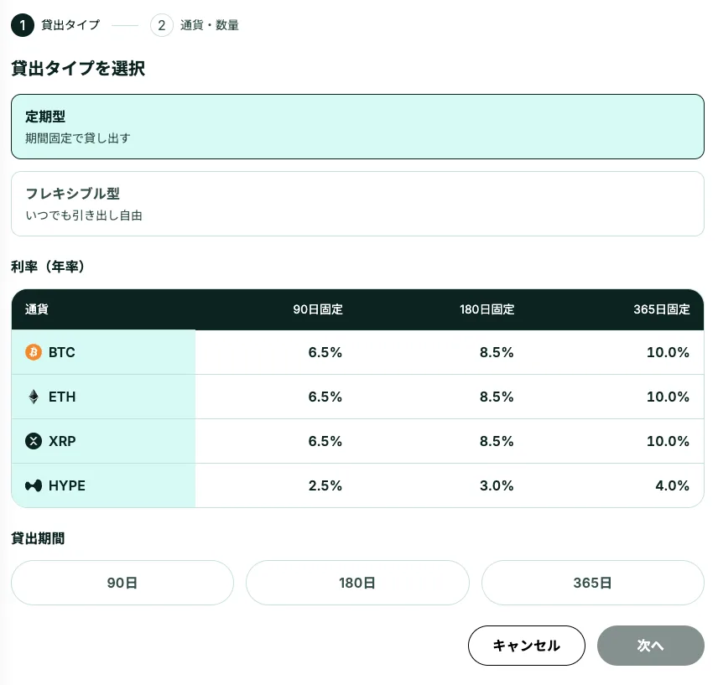The image size is (718, 685).
Task: Click the ETH currency label
Action: 62,397
